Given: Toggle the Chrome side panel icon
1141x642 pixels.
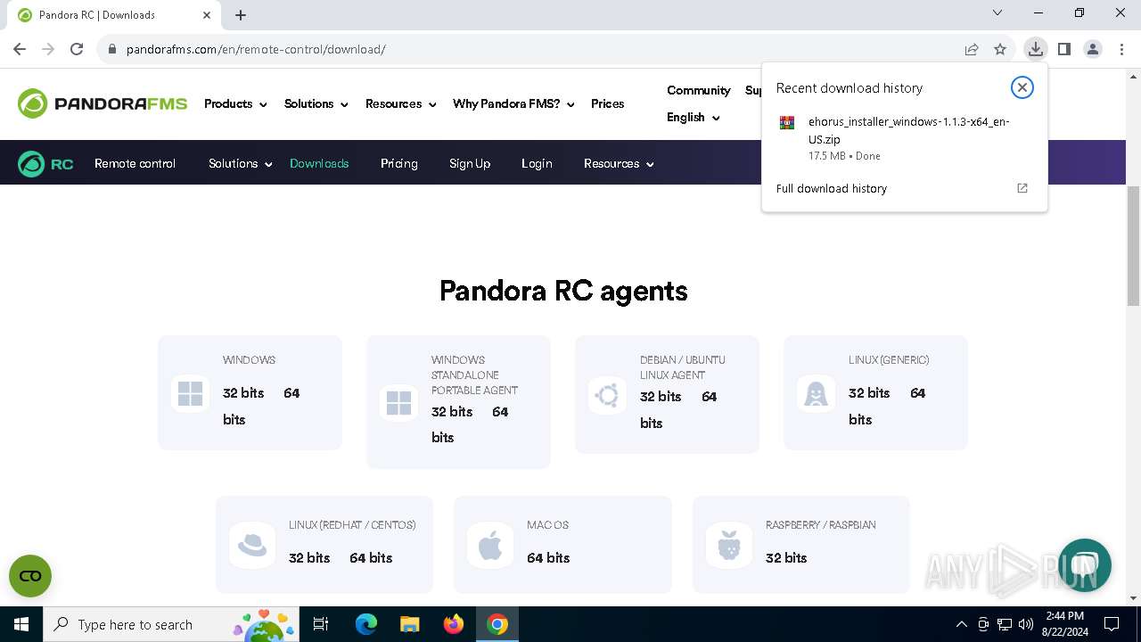Looking at the screenshot, I should pyautogui.click(x=1064, y=49).
